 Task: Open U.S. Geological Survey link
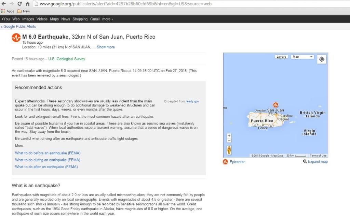click(x=67, y=59)
